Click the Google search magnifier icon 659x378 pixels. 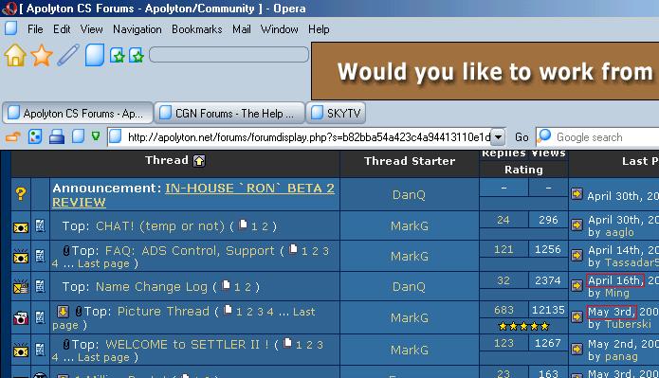(x=544, y=136)
